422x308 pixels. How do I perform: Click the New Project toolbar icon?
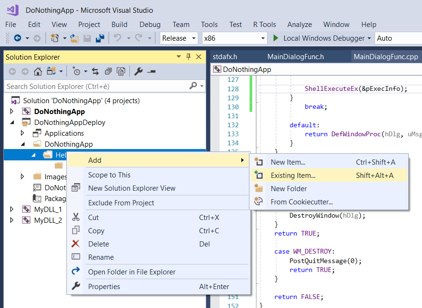pyautogui.click(x=55, y=38)
